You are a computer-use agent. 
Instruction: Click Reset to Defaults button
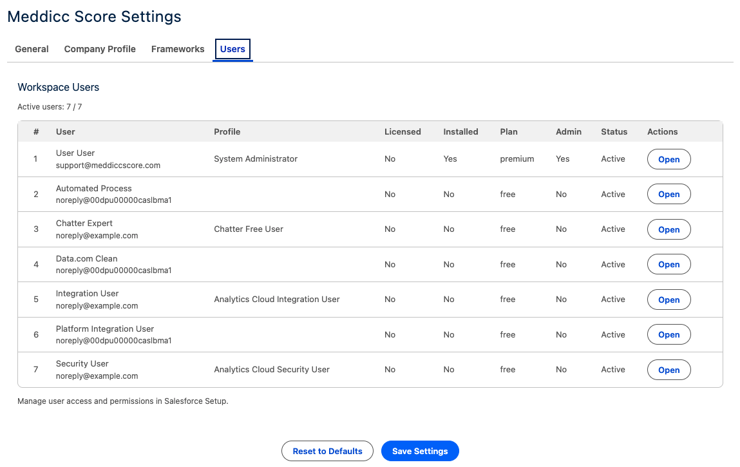pos(327,451)
